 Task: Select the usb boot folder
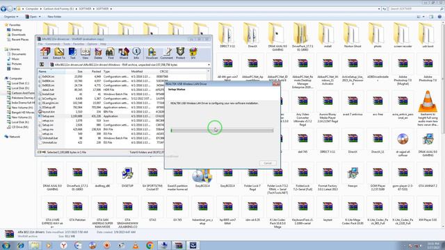tap(428, 35)
